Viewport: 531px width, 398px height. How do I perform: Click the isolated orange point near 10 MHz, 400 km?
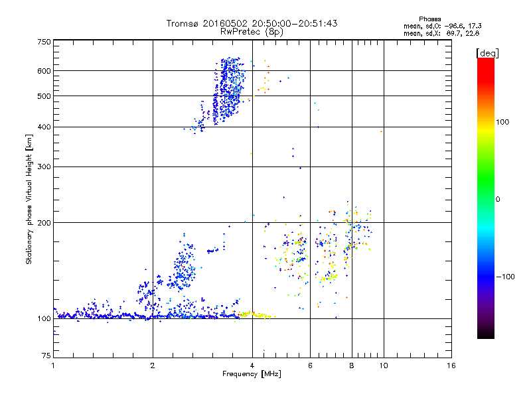tap(381, 131)
